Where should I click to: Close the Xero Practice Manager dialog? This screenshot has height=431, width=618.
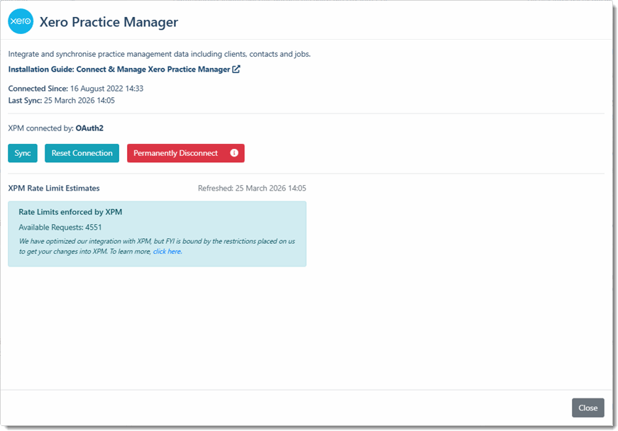pos(587,408)
